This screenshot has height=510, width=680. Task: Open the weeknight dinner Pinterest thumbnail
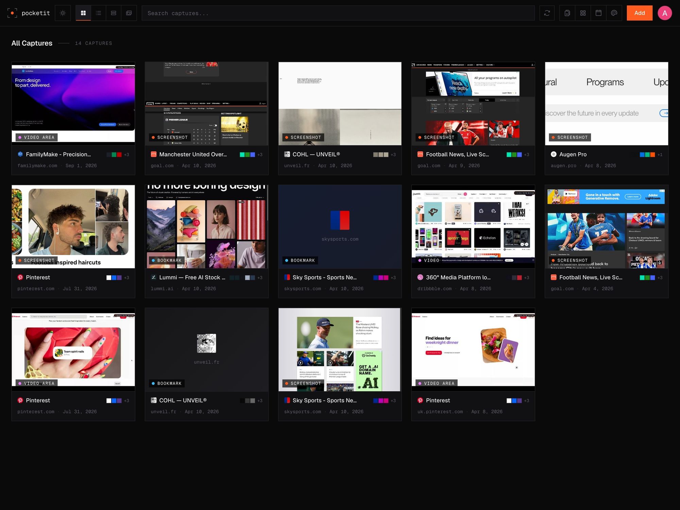pyautogui.click(x=473, y=350)
